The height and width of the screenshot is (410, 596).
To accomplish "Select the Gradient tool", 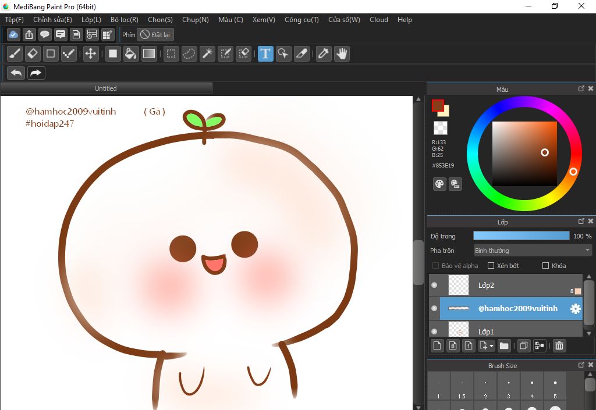I will tap(149, 54).
